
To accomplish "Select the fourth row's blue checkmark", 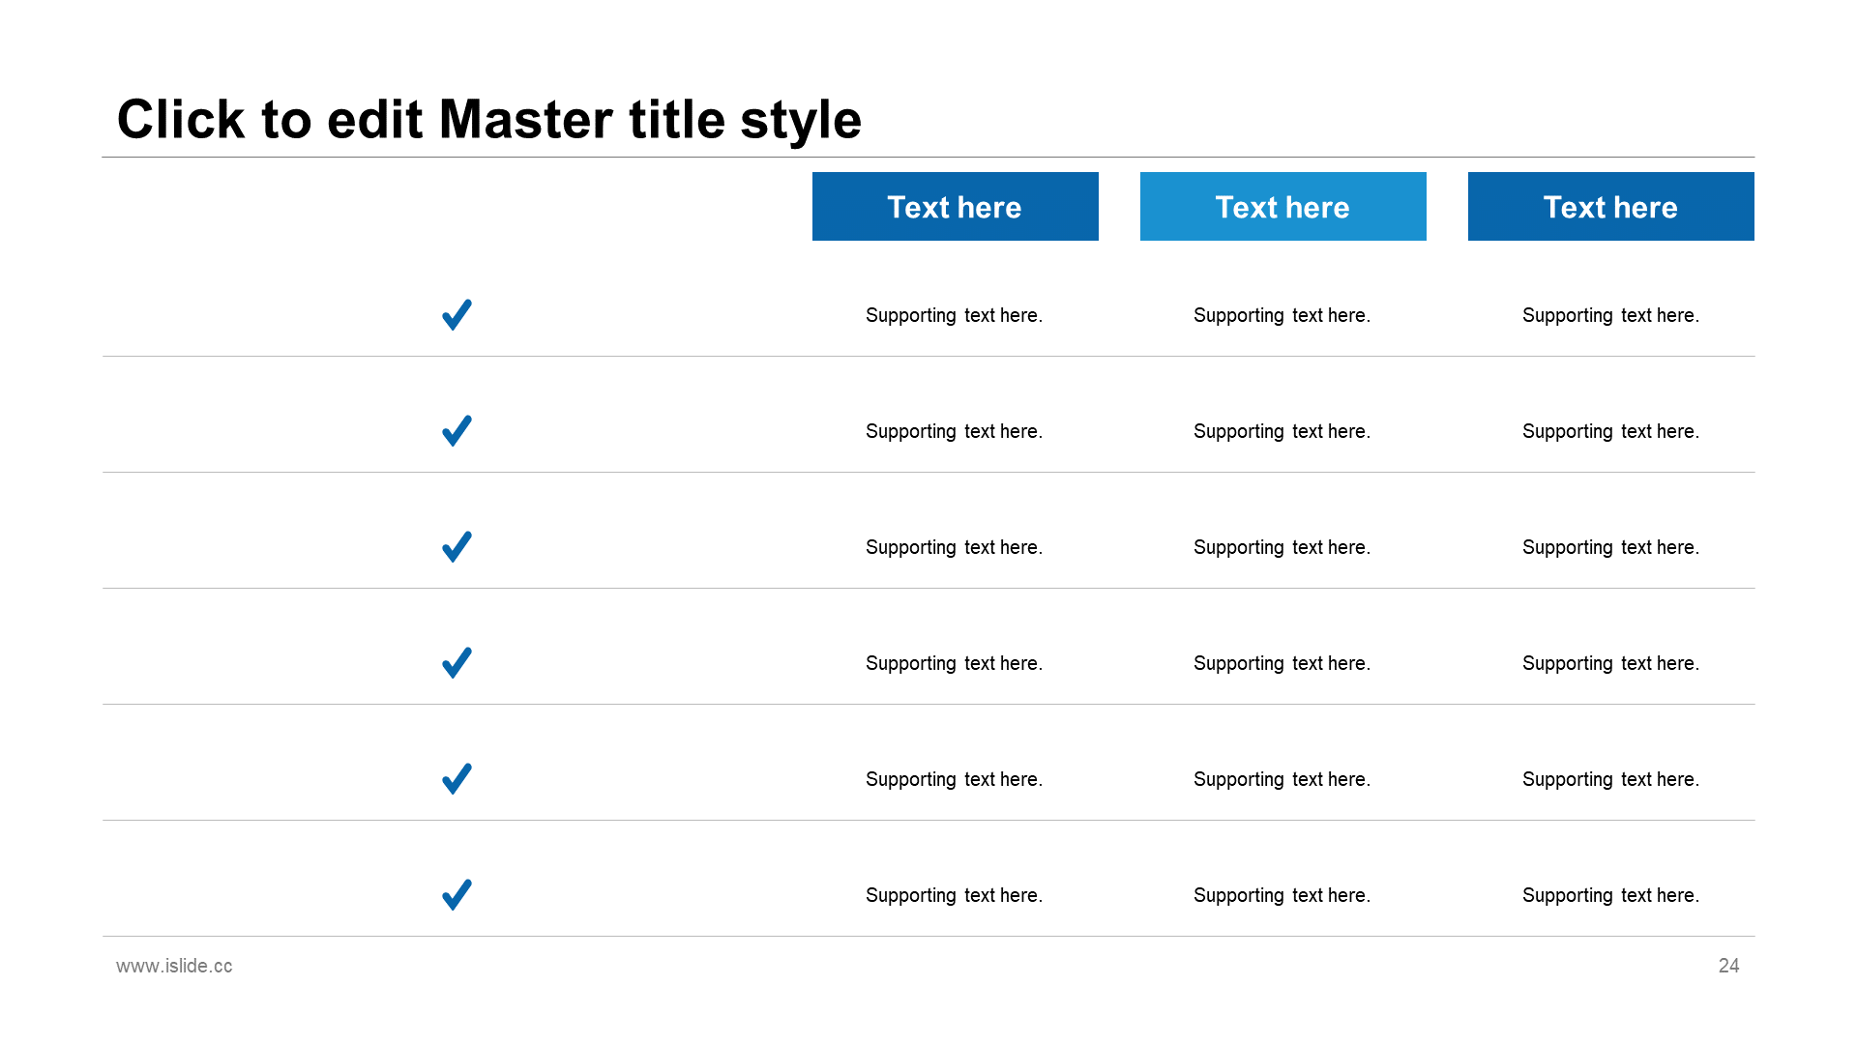I will (457, 662).
